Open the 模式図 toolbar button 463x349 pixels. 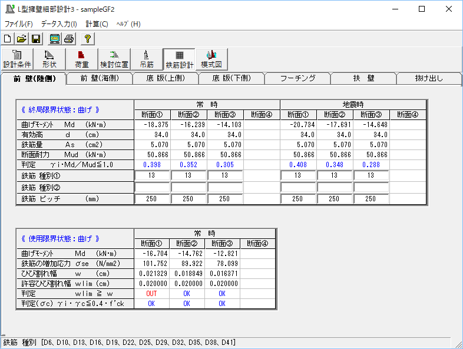tap(211, 59)
